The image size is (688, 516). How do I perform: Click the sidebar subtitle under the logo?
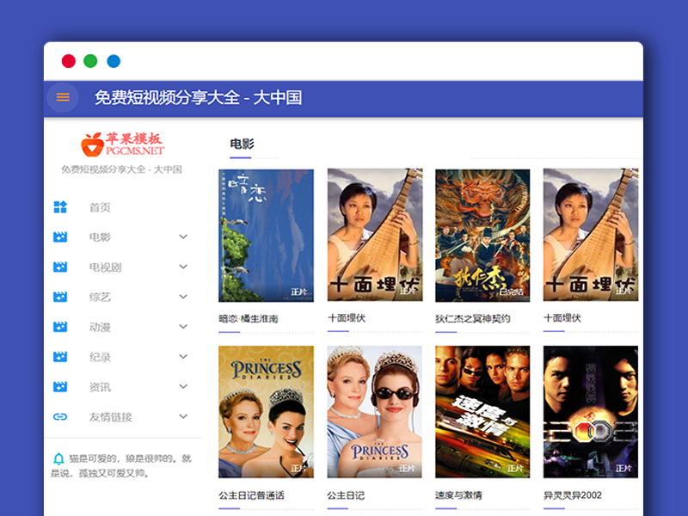[x=121, y=169]
